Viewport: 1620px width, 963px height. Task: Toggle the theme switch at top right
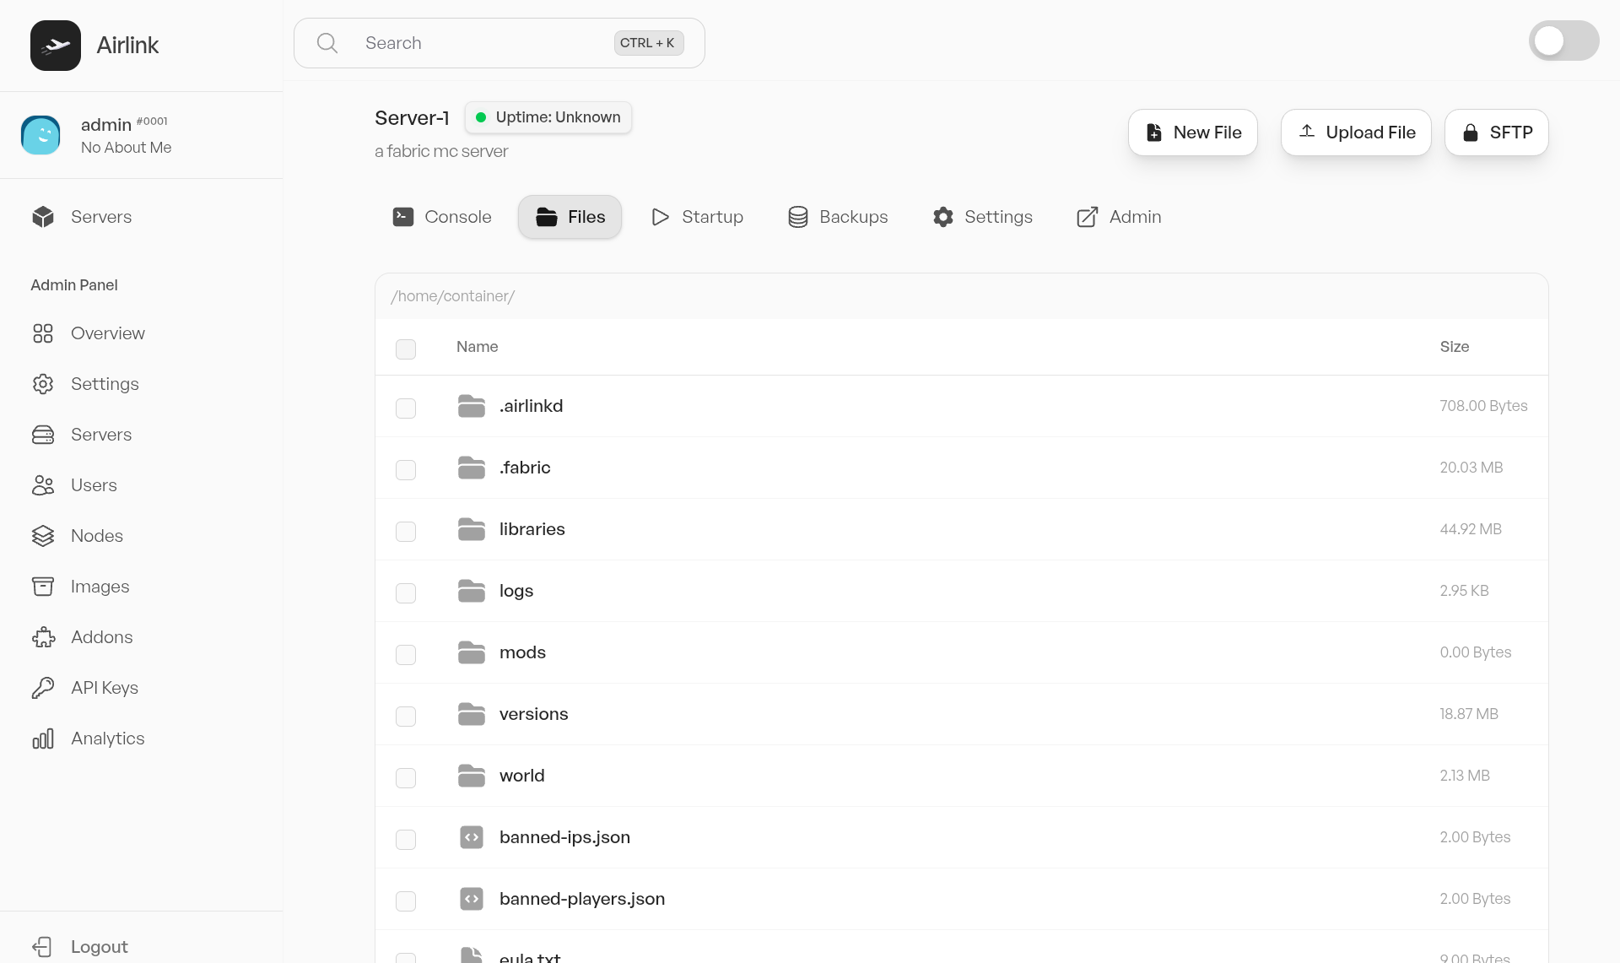click(1563, 41)
